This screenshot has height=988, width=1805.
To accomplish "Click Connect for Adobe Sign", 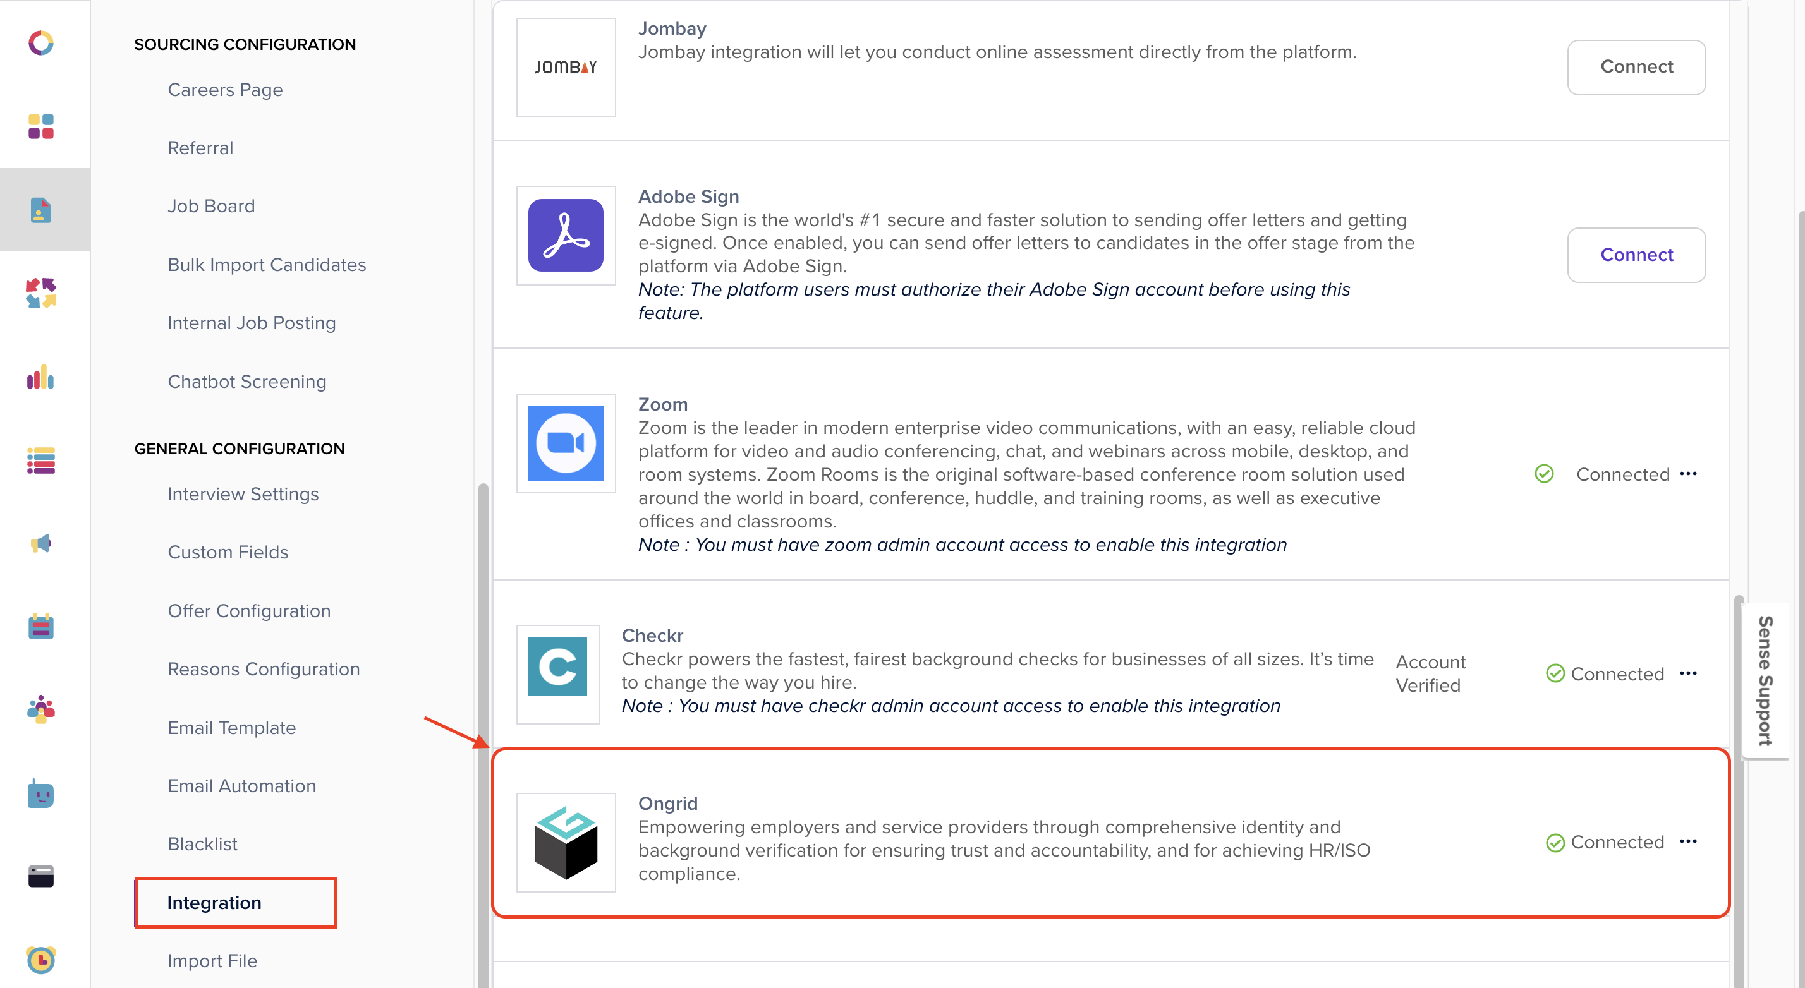I will tap(1636, 255).
